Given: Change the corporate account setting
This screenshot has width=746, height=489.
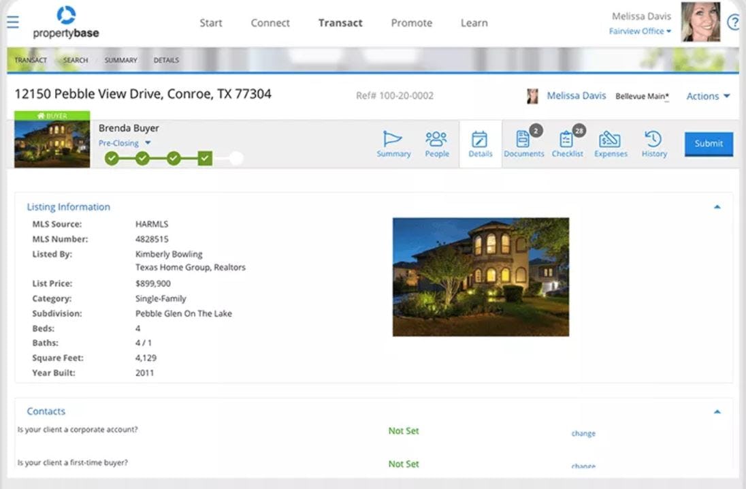Looking at the screenshot, I should coord(583,433).
